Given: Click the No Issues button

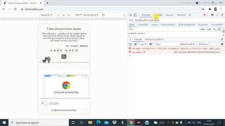Looking at the screenshot, I should (x=203, y=44).
